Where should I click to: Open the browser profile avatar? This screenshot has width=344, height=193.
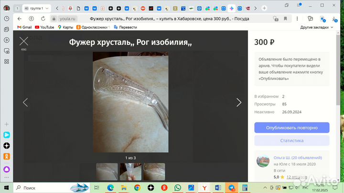point(7,8)
